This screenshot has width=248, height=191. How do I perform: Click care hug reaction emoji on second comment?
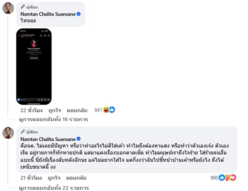(228, 178)
